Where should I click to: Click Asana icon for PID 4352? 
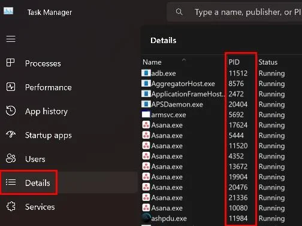tap(146, 156)
